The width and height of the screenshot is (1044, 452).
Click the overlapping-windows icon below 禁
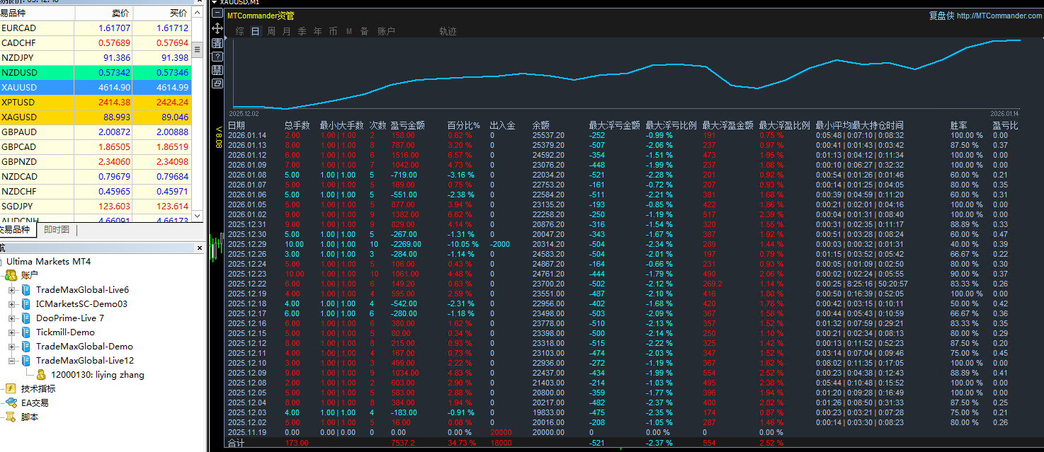tap(217, 83)
